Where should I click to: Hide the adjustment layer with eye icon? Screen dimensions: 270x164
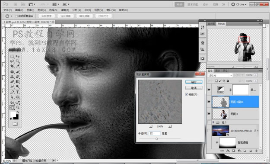[x=209, y=90]
